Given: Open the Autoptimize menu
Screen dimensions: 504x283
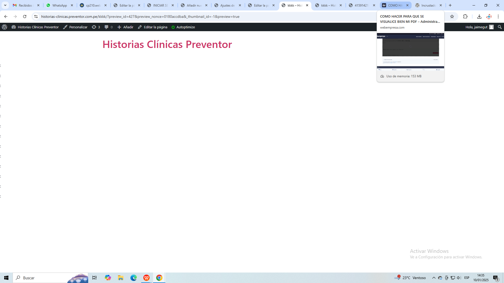Looking at the screenshot, I should [x=183, y=27].
